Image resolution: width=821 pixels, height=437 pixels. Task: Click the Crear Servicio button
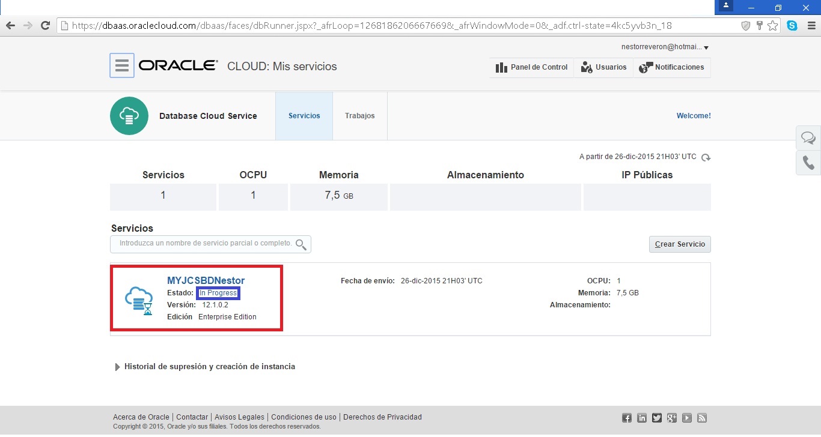pyautogui.click(x=680, y=244)
